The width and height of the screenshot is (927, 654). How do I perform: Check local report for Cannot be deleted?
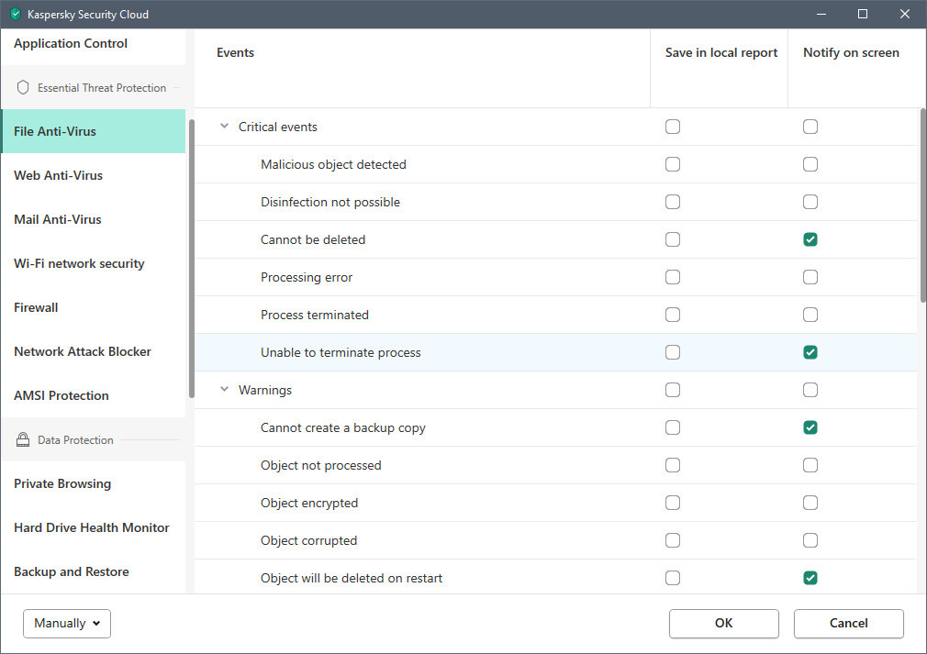click(x=673, y=239)
